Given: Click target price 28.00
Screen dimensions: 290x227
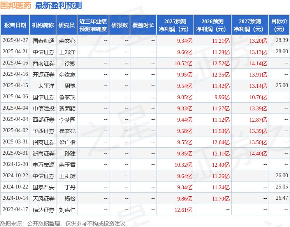Looking at the screenshot, I should 282,52.
